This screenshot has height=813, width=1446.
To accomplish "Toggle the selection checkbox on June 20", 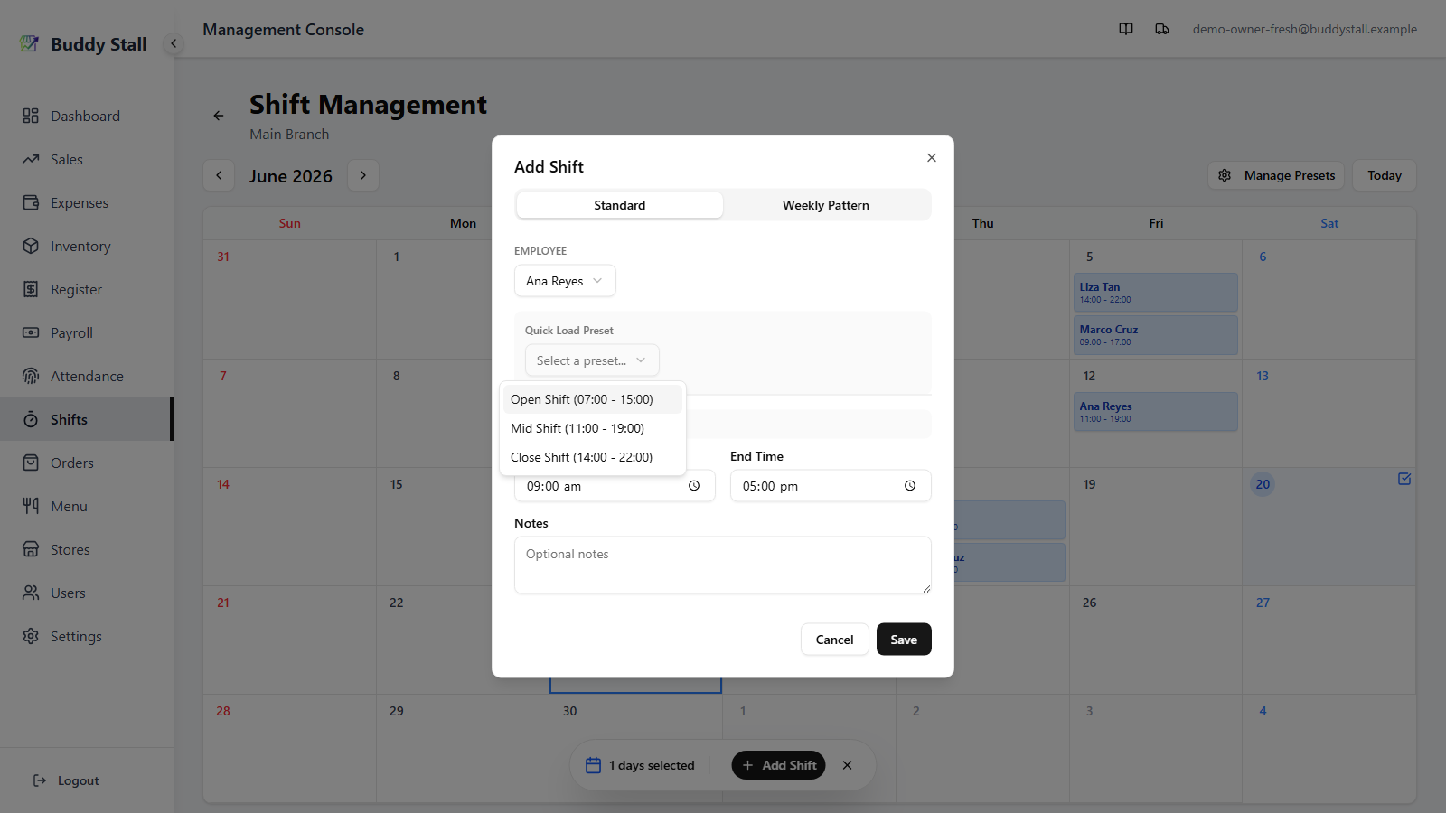I will (1404, 479).
